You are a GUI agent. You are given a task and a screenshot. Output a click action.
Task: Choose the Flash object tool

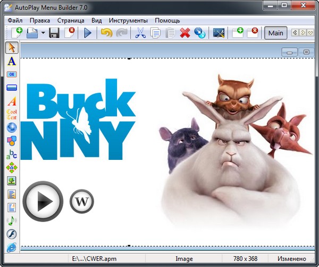coord(12,233)
